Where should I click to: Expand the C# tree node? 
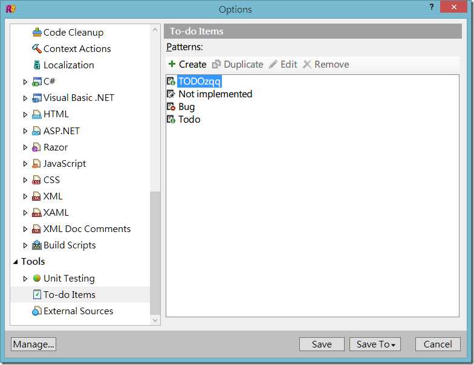pos(25,82)
